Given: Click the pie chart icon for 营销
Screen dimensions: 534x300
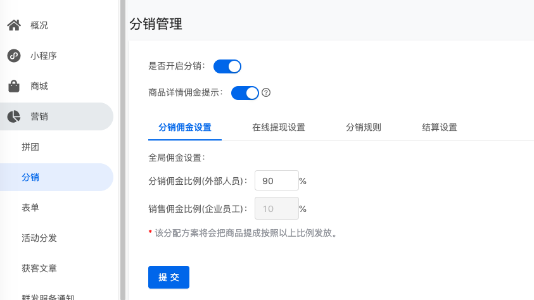Looking at the screenshot, I should 14,116.
